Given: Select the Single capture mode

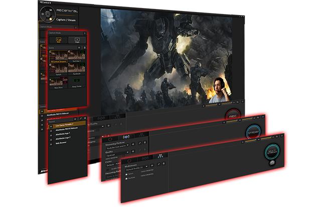Looking at the screenshot, I should (x=77, y=40).
